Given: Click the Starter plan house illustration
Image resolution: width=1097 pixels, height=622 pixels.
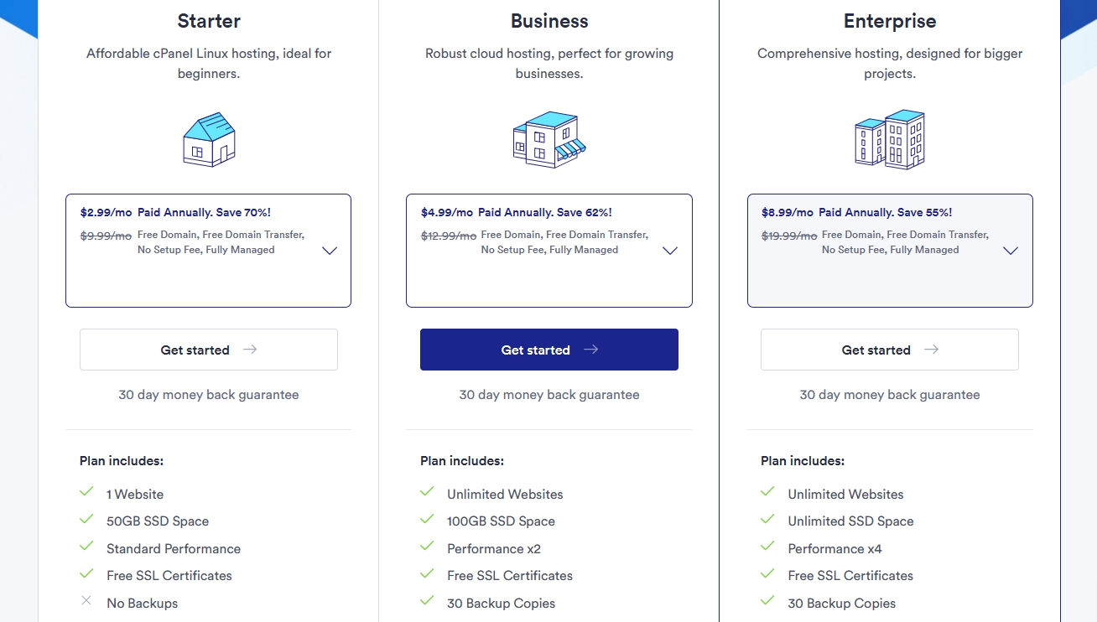Looking at the screenshot, I should pos(209,139).
